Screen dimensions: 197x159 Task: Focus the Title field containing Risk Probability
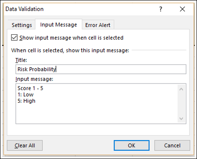(x=101, y=69)
